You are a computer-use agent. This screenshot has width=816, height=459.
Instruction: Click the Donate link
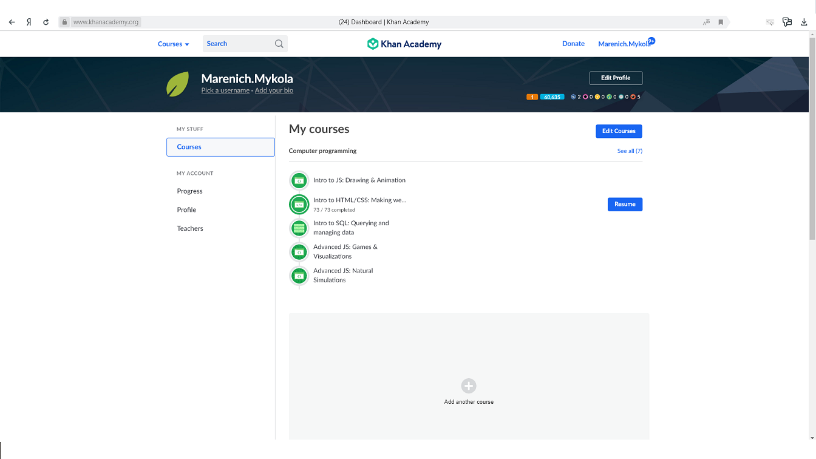(573, 44)
